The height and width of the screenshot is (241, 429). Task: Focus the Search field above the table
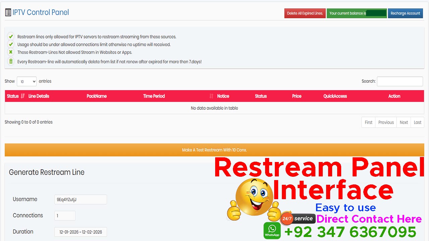(400, 81)
